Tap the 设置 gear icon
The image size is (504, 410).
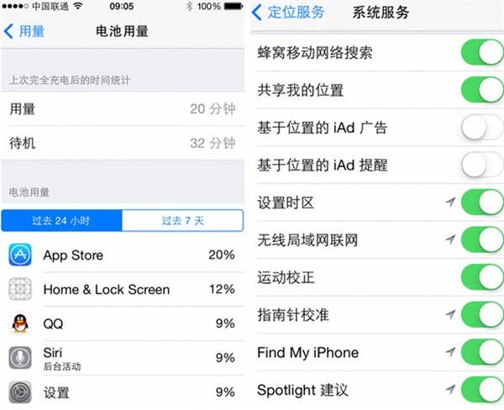[20, 392]
